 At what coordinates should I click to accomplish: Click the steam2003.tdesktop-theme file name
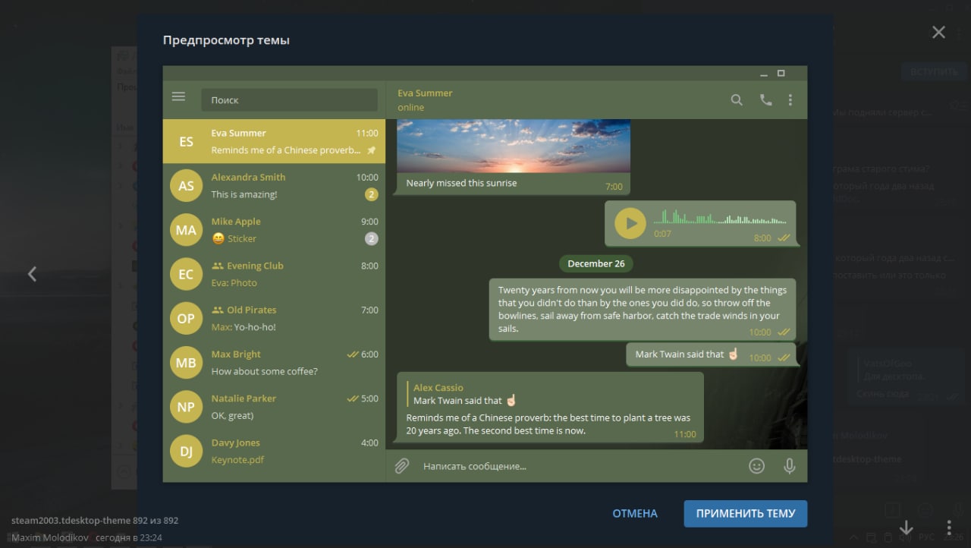point(71,521)
